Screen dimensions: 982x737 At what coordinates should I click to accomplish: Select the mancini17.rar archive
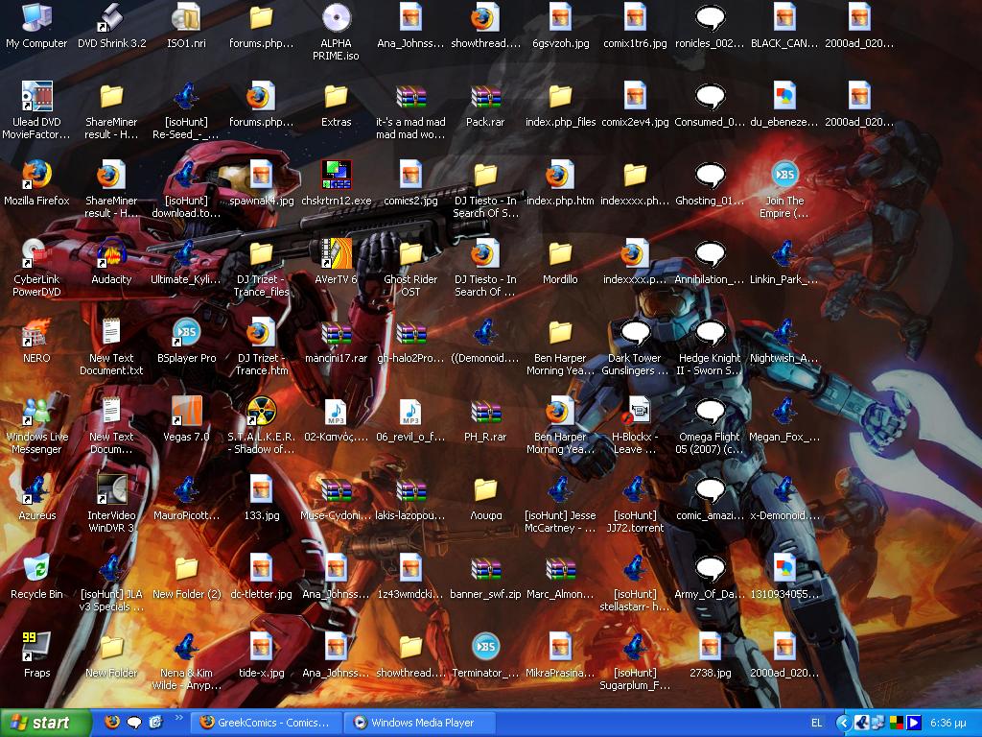tap(336, 341)
